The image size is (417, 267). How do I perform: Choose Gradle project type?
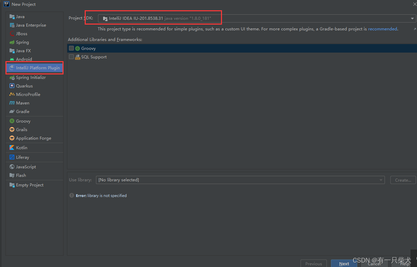pos(34,111)
